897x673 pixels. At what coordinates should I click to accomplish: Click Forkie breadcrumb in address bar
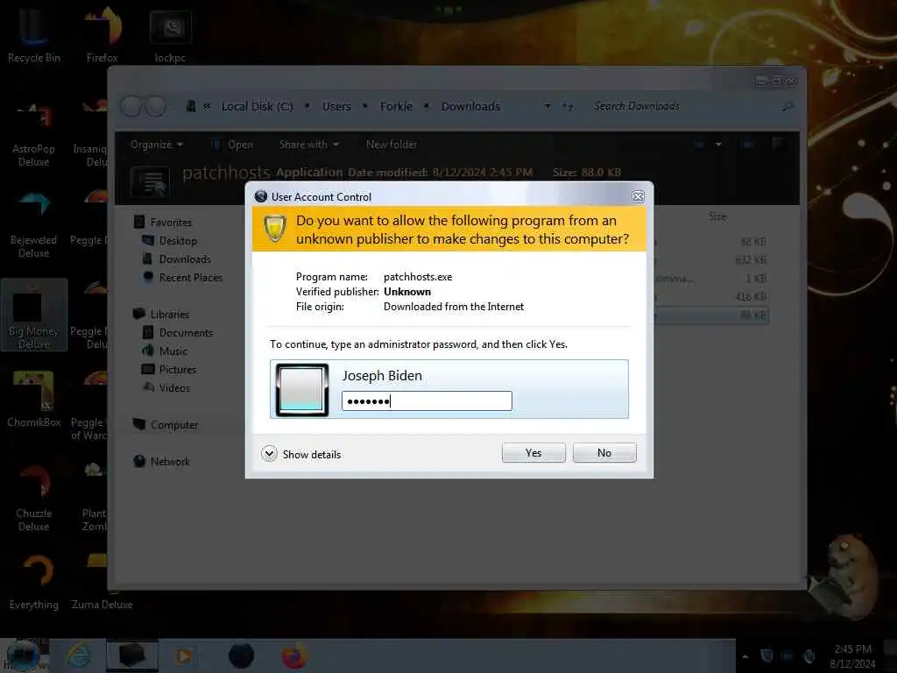pyautogui.click(x=396, y=106)
